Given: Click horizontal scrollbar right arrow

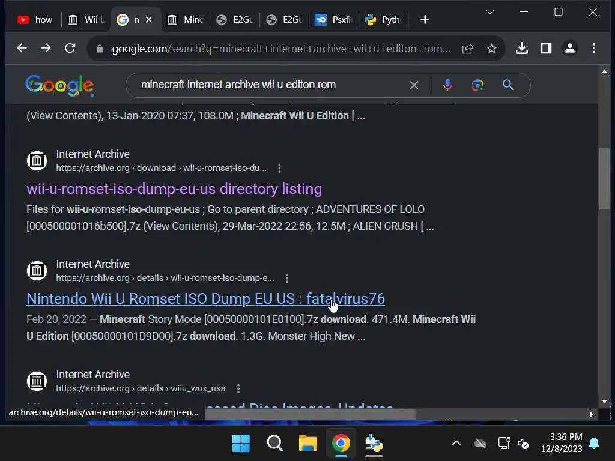Looking at the screenshot, I should pyautogui.click(x=592, y=414).
